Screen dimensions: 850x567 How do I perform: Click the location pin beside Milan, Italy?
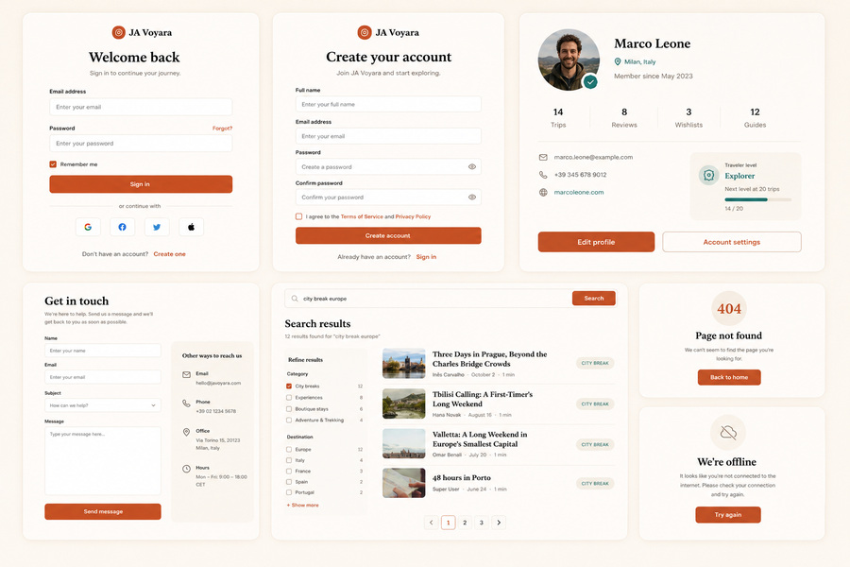(x=618, y=61)
